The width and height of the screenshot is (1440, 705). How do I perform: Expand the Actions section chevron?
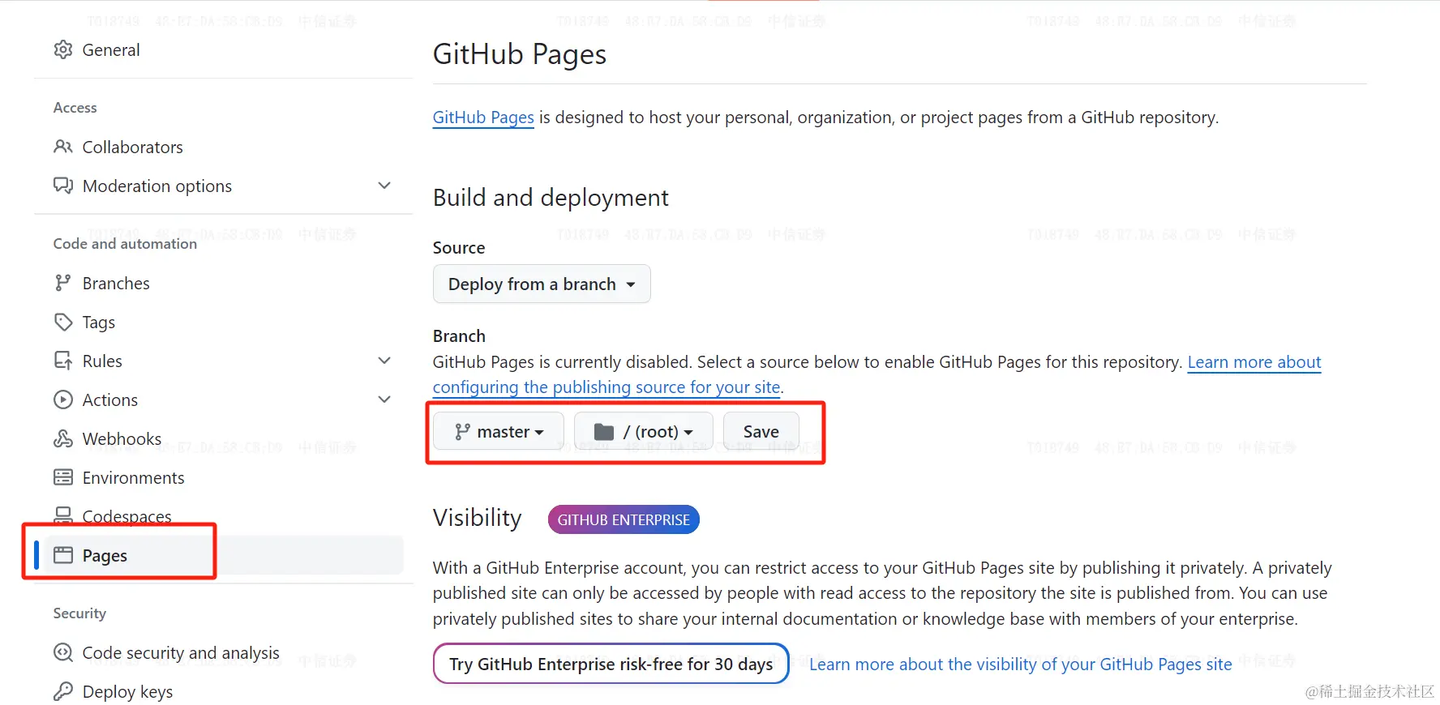(x=384, y=399)
